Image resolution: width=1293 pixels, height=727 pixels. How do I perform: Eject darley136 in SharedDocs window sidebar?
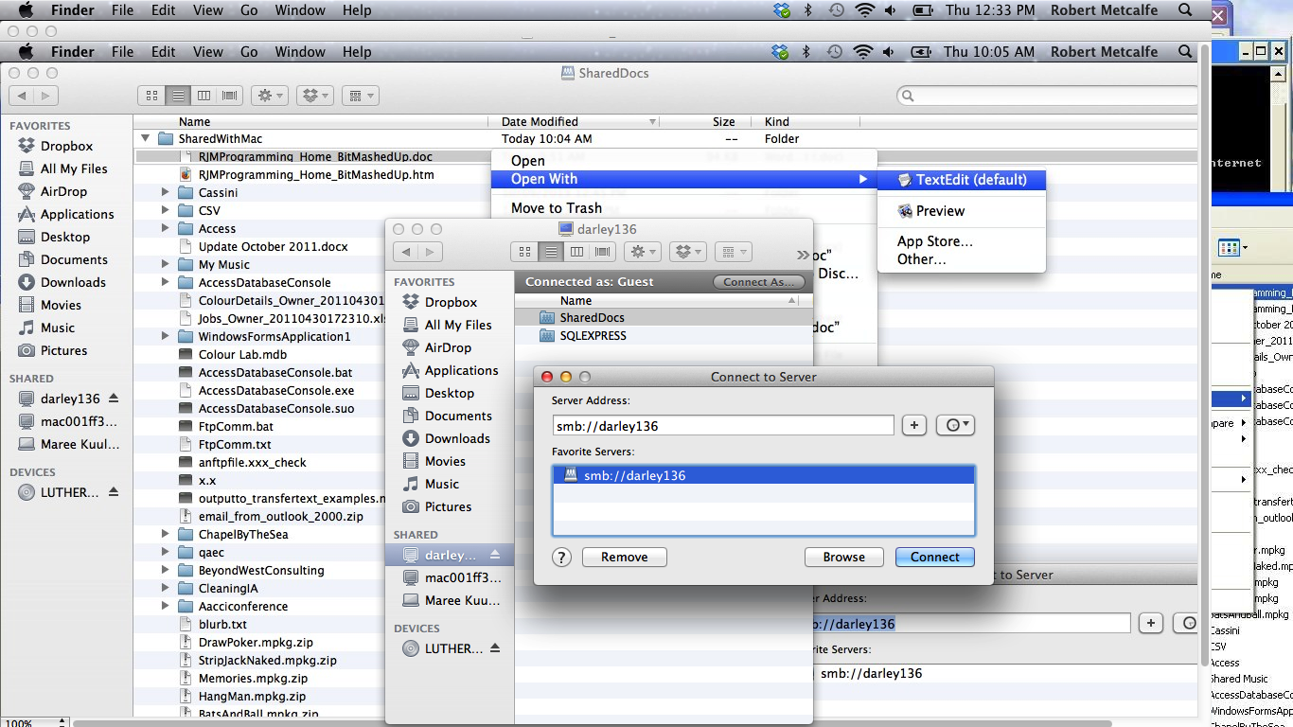click(x=114, y=399)
